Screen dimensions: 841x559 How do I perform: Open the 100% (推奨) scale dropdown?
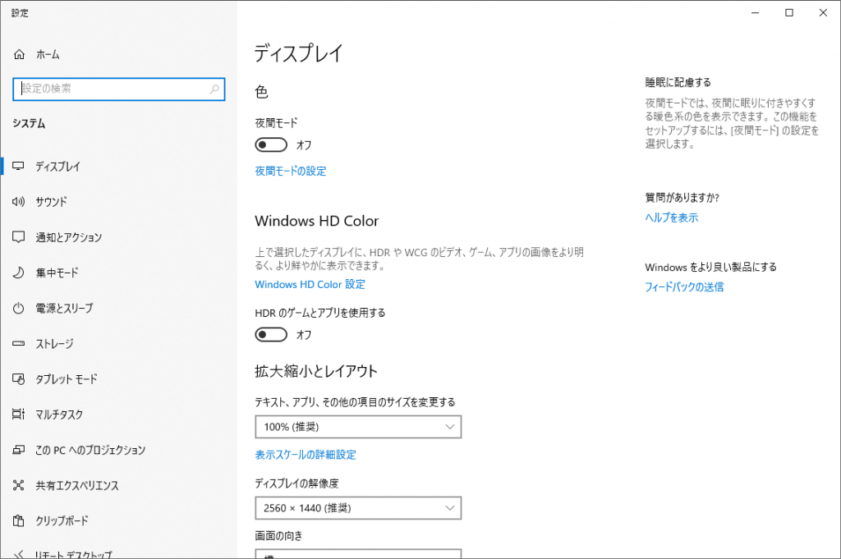[358, 427]
